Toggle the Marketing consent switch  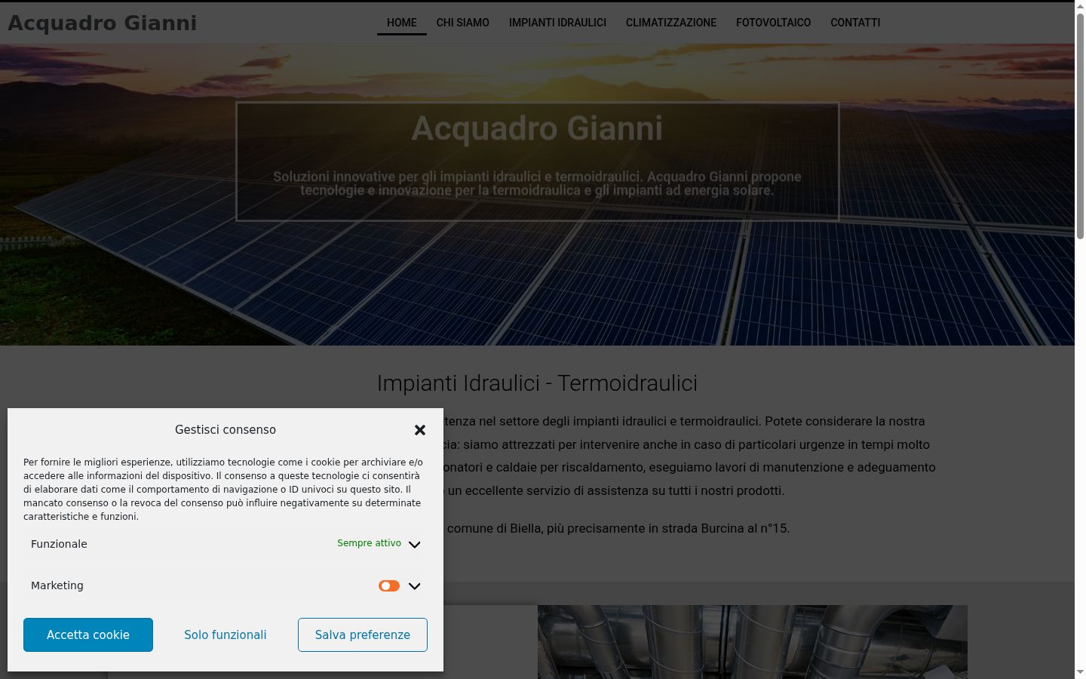[x=389, y=586]
